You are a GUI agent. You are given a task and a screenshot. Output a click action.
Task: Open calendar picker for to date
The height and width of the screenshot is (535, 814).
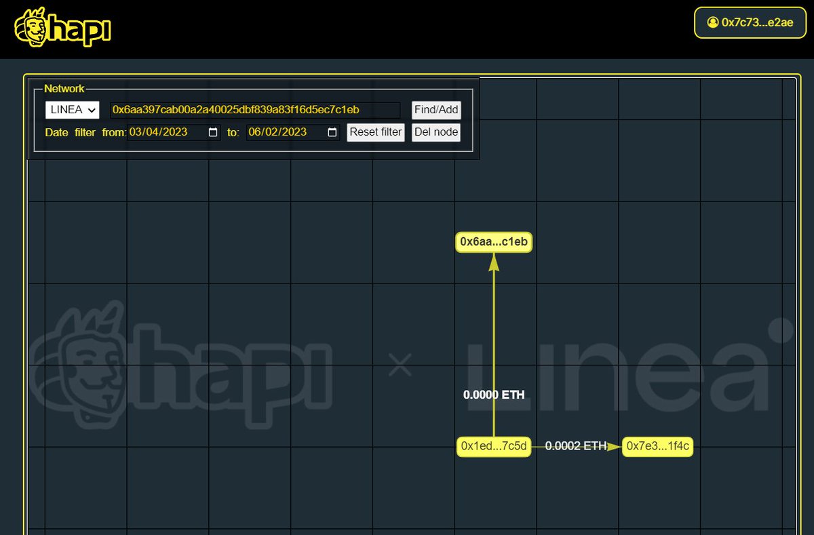click(x=332, y=132)
